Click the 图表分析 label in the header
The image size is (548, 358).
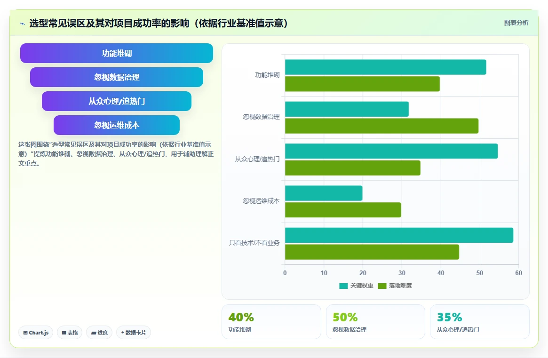[516, 23]
